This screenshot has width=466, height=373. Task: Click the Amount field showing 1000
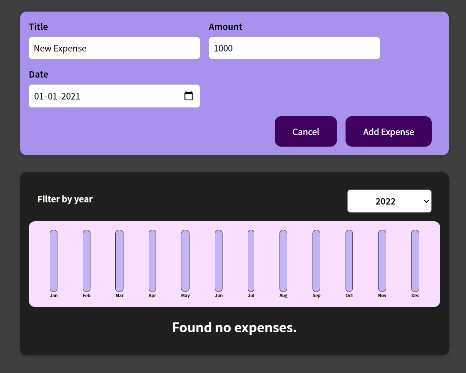click(x=294, y=48)
